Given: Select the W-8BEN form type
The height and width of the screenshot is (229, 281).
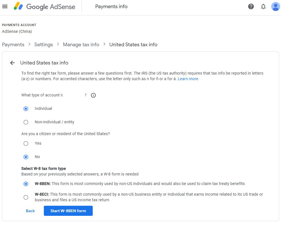Looking at the screenshot, I should click(26, 184).
